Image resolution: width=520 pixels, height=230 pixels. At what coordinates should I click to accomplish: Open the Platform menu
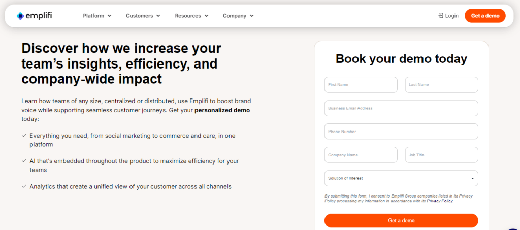[x=93, y=16]
